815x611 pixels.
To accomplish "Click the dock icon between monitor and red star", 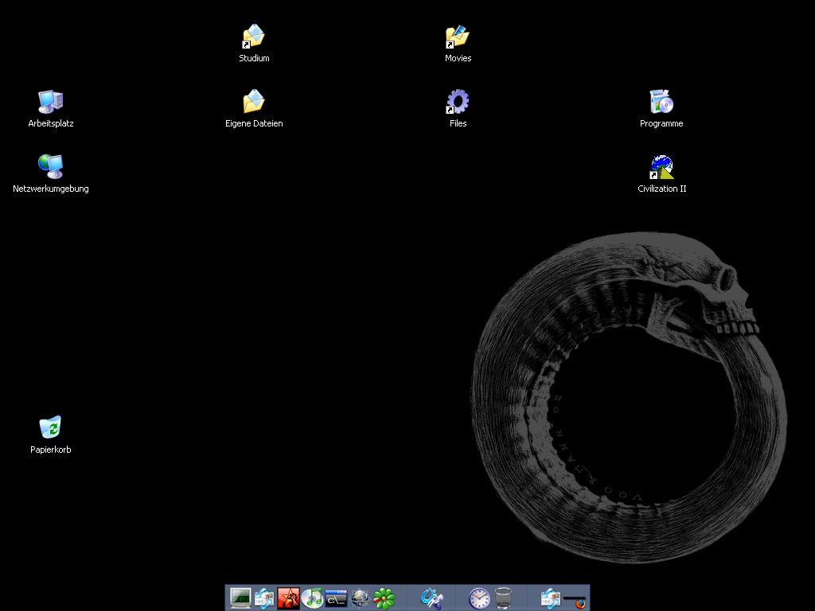I will coord(263,598).
